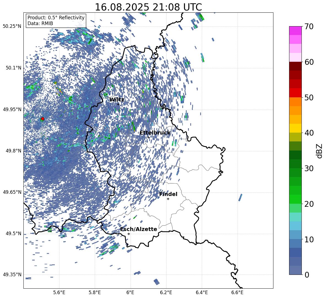Click the dBZ colorbar label

(x=320, y=151)
